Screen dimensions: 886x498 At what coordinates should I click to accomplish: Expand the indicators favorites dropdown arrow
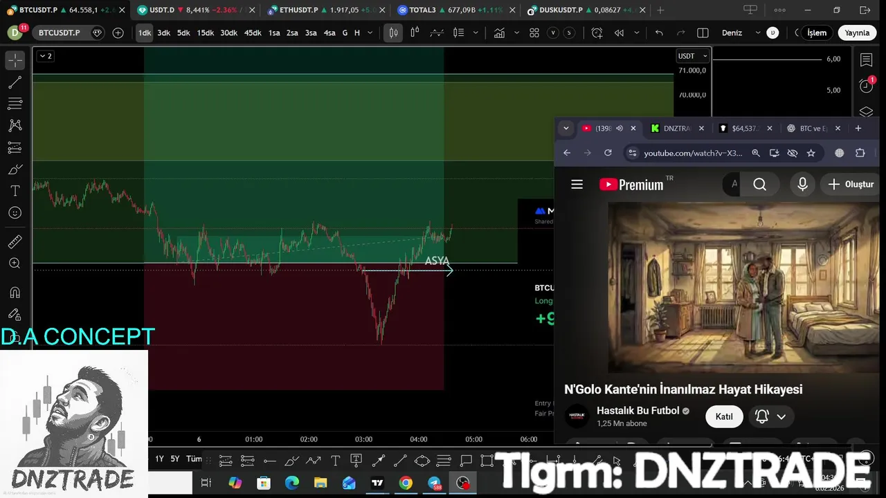tap(516, 33)
